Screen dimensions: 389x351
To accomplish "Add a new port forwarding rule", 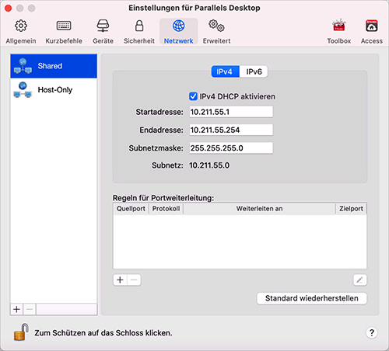I will point(120,280).
